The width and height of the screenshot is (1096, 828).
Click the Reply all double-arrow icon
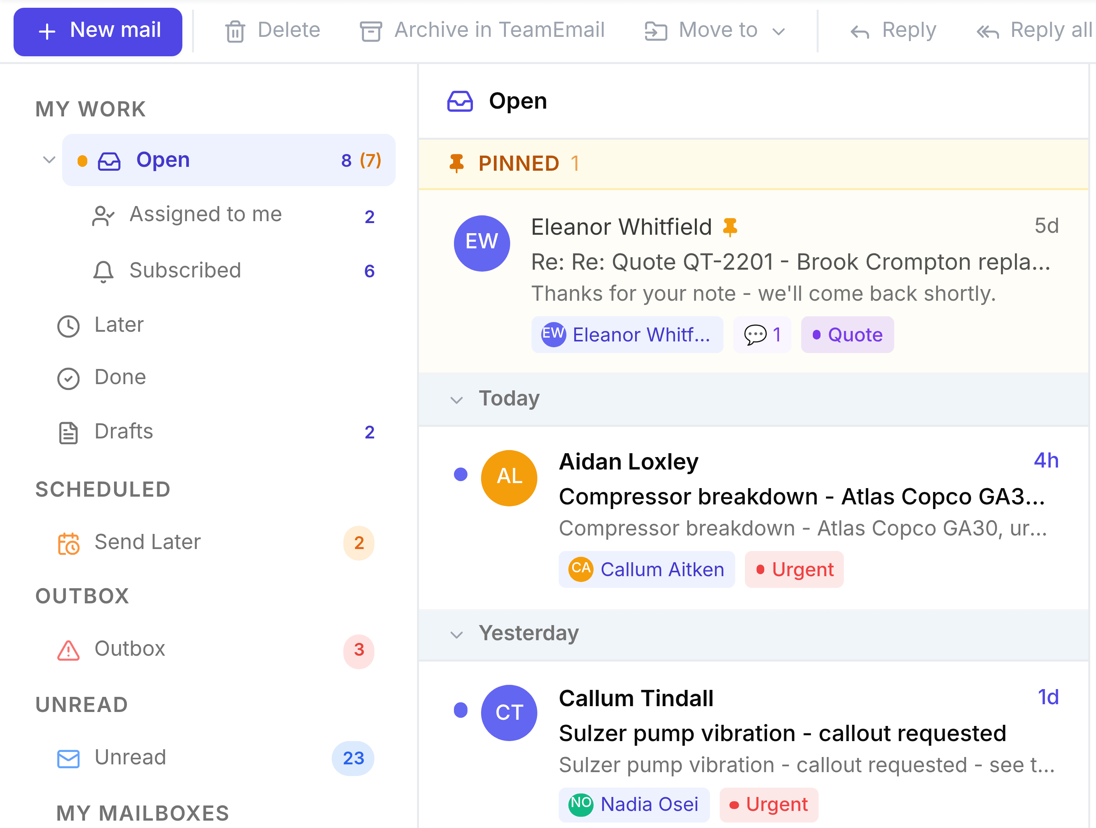point(987,33)
